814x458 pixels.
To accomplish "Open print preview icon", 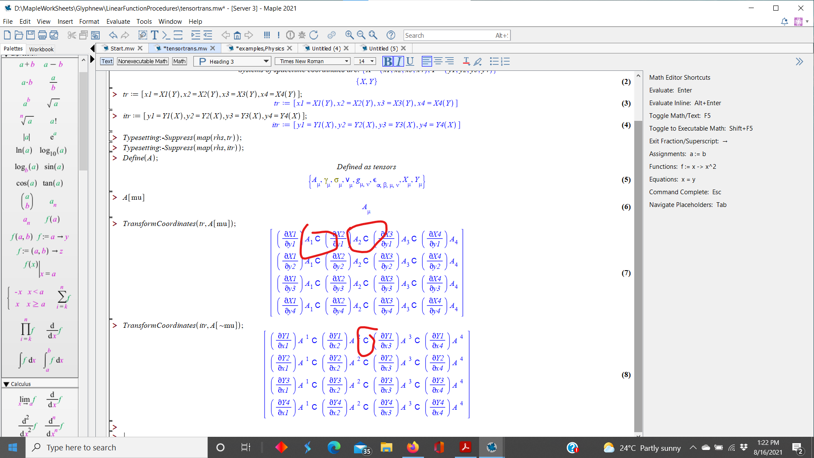I will point(54,35).
